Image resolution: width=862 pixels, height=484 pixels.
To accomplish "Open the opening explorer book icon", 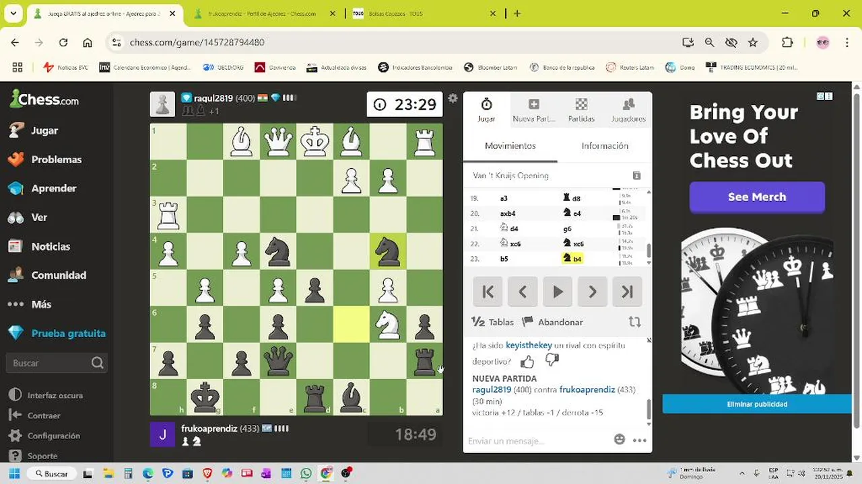I will click(x=636, y=175).
